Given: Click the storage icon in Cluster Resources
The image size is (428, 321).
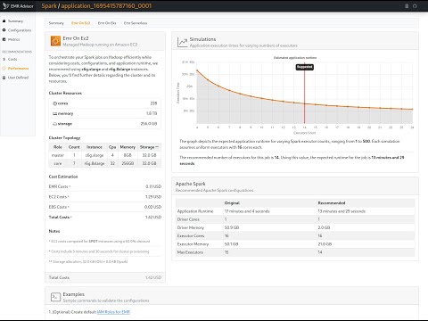Looking at the screenshot, I should (54, 124).
